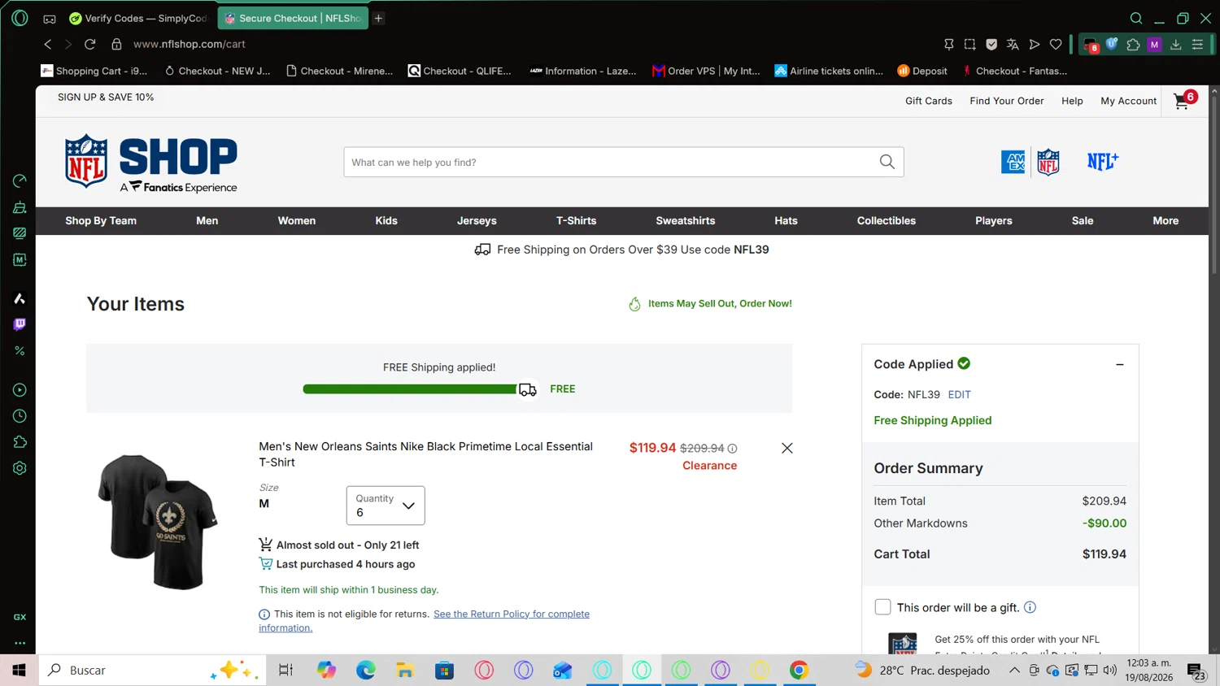
Task: Switch to the Verify Codes — SimplyCodes tab
Action: click(138, 18)
